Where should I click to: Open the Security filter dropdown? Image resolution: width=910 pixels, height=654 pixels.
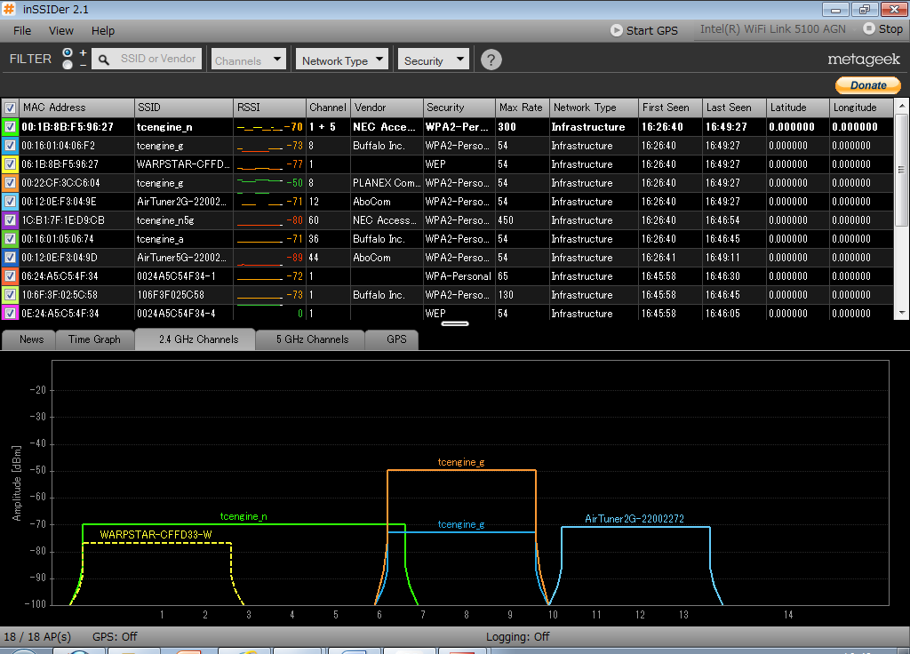(x=434, y=60)
